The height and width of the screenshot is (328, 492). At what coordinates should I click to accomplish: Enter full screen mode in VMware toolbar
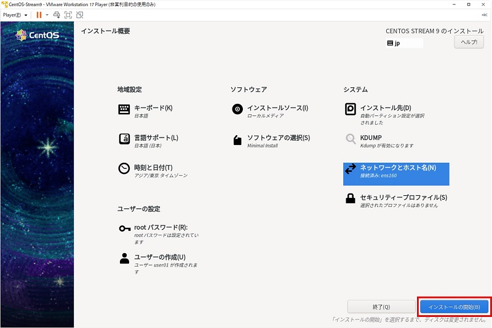[x=68, y=15]
